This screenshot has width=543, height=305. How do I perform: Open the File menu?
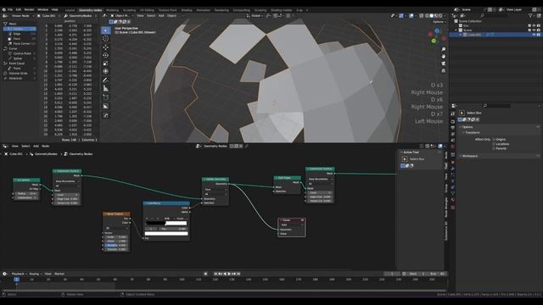click(10, 9)
